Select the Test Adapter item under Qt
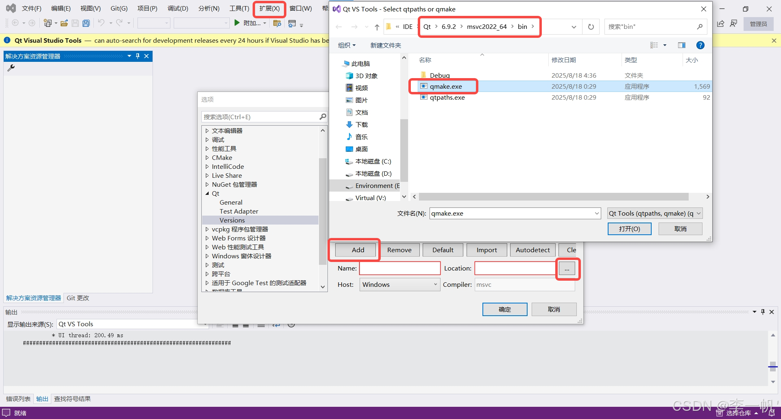The width and height of the screenshot is (781, 419). (239, 211)
